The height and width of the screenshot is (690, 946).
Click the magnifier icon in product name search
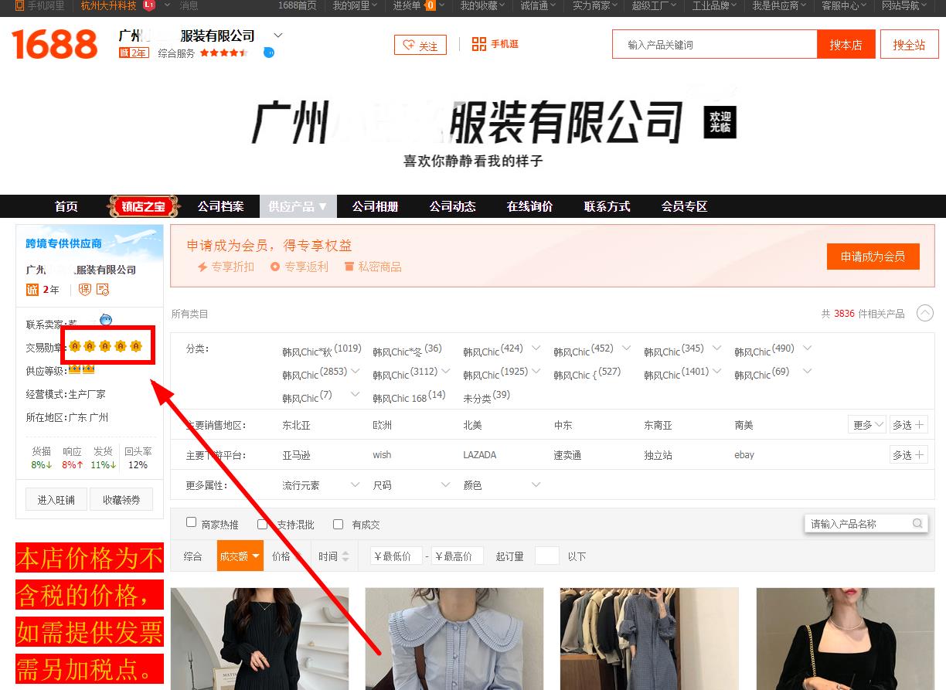coord(917,524)
